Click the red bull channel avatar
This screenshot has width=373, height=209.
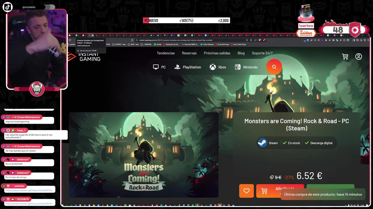(37, 89)
